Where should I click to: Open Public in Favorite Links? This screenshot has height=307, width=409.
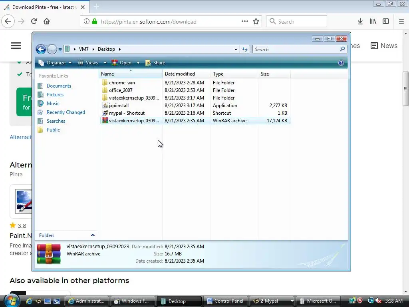pyautogui.click(x=53, y=130)
